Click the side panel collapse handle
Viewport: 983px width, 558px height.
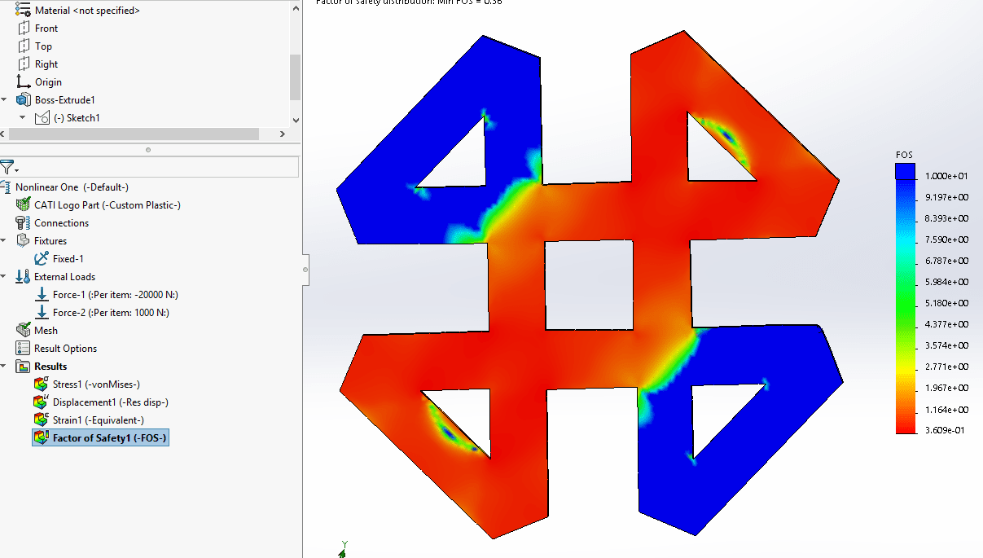[305, 268]
